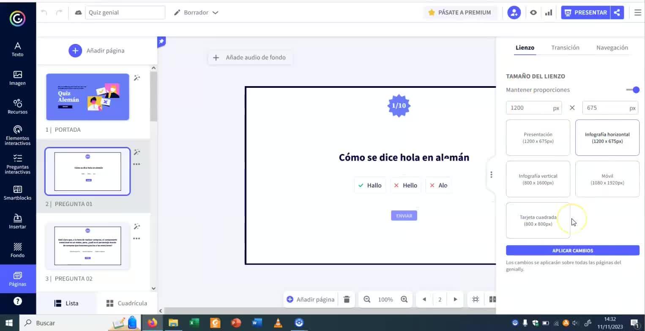Switch pages view to Lista
Screen dimensions: 645x331
pyautogui.click(x=66, y=303)
